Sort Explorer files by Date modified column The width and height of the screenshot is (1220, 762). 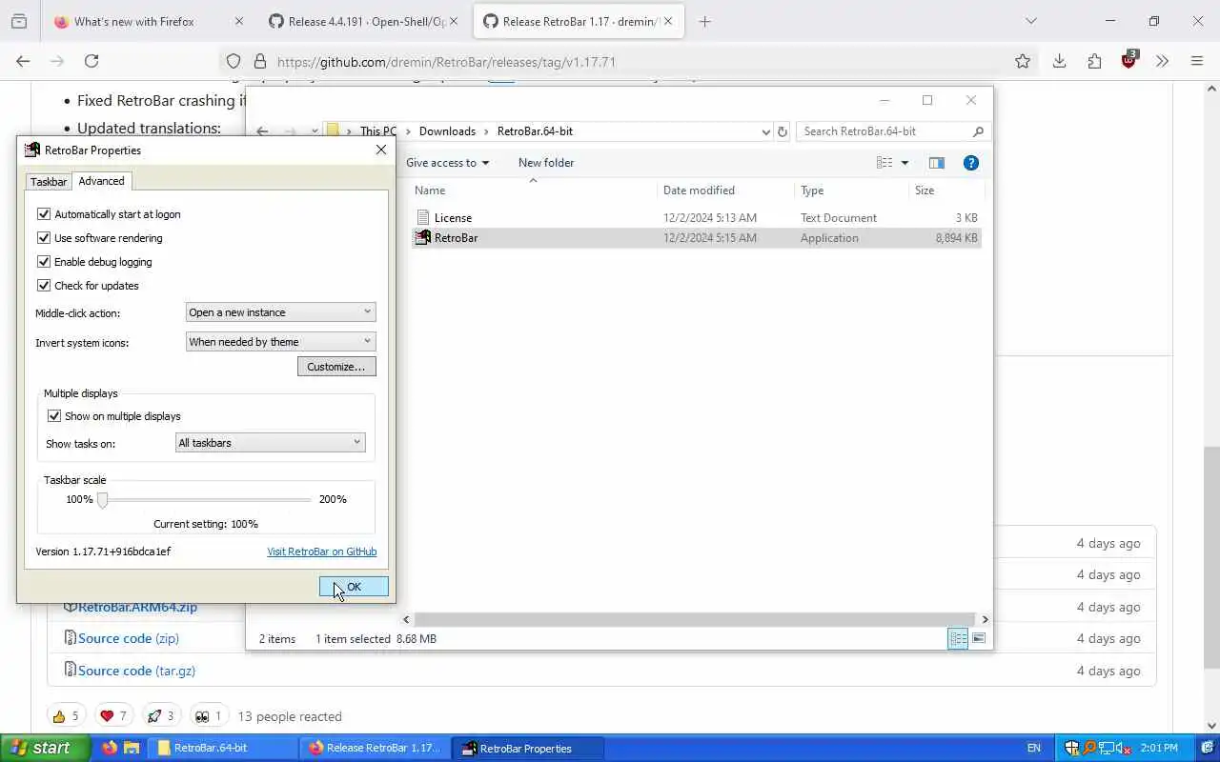click(x=699, y=190)
